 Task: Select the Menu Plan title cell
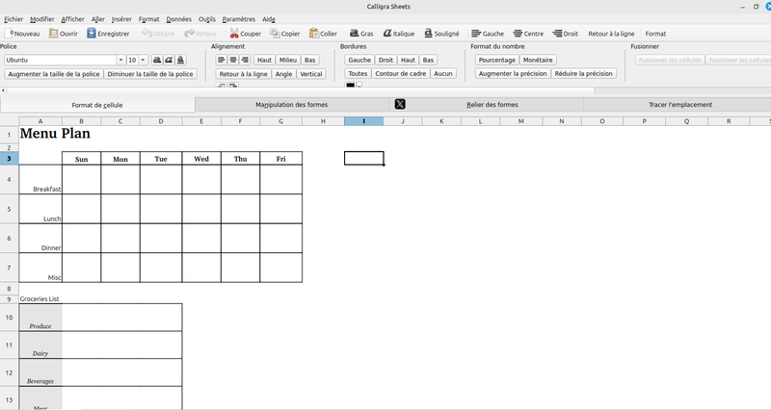[x=40, y=134]
